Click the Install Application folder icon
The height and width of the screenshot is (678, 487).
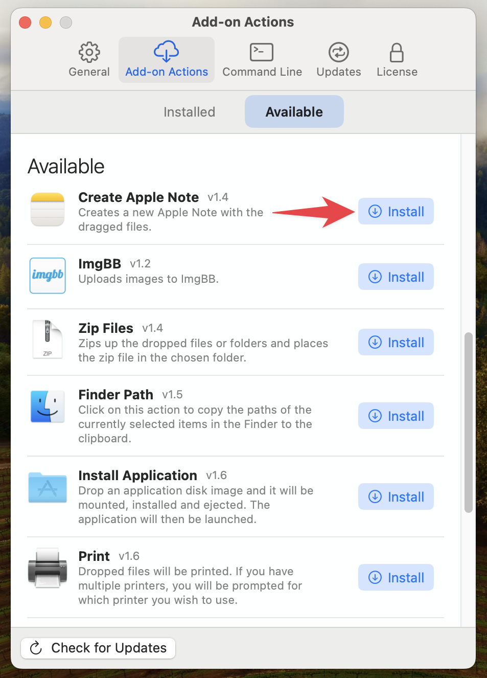[x=48, y=487]
